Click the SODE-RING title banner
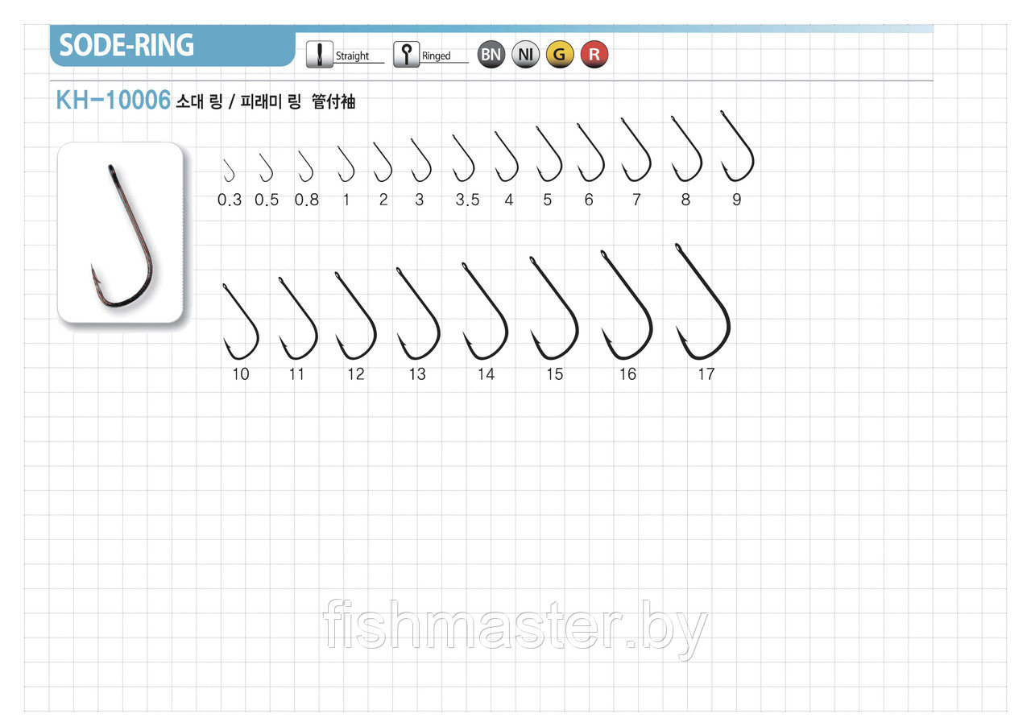 pos(172,46)
